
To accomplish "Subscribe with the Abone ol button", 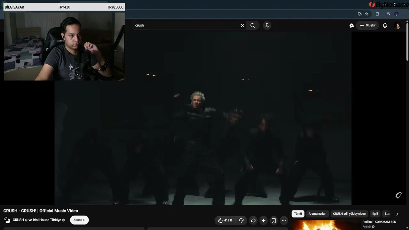I will click(79, 220).
